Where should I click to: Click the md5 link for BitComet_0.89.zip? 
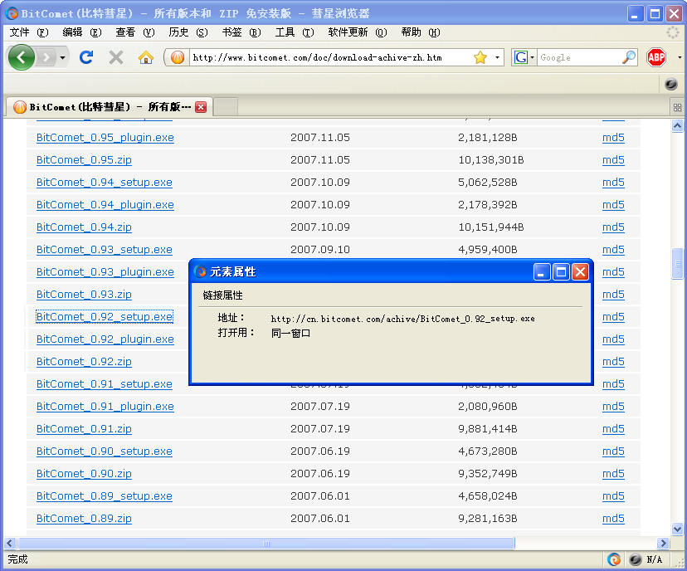point(613,518)
